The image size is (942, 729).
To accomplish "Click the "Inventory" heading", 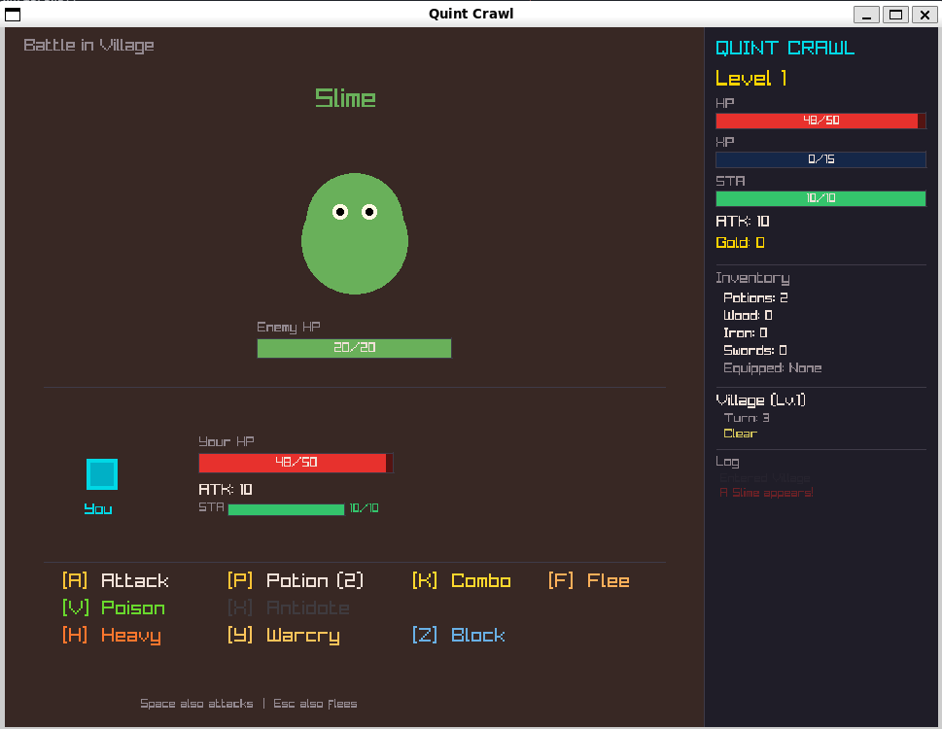I will coord(752,278).
